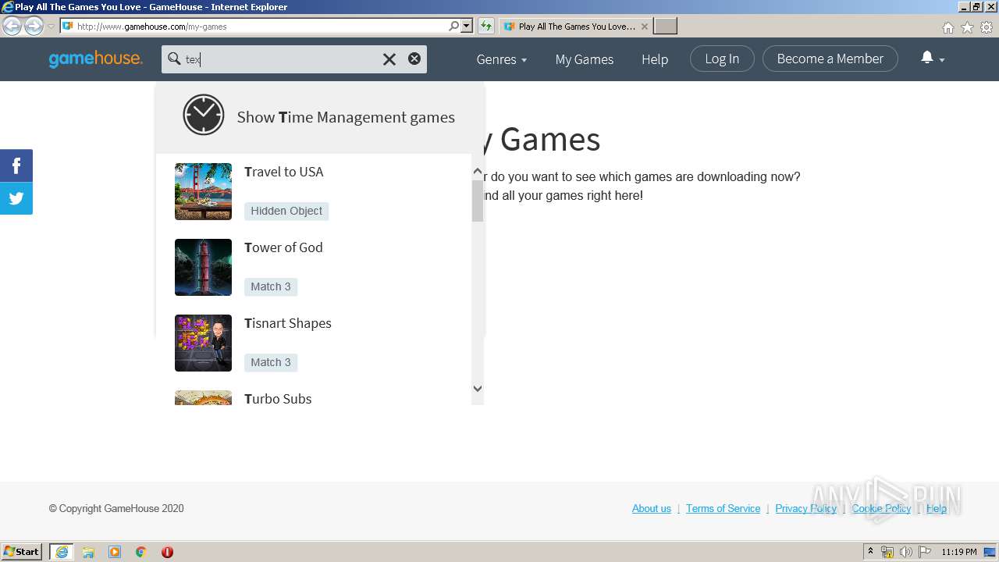Close the GameHouse browser tab
This screenshot has height=562, width=999.
coord(644,27)
